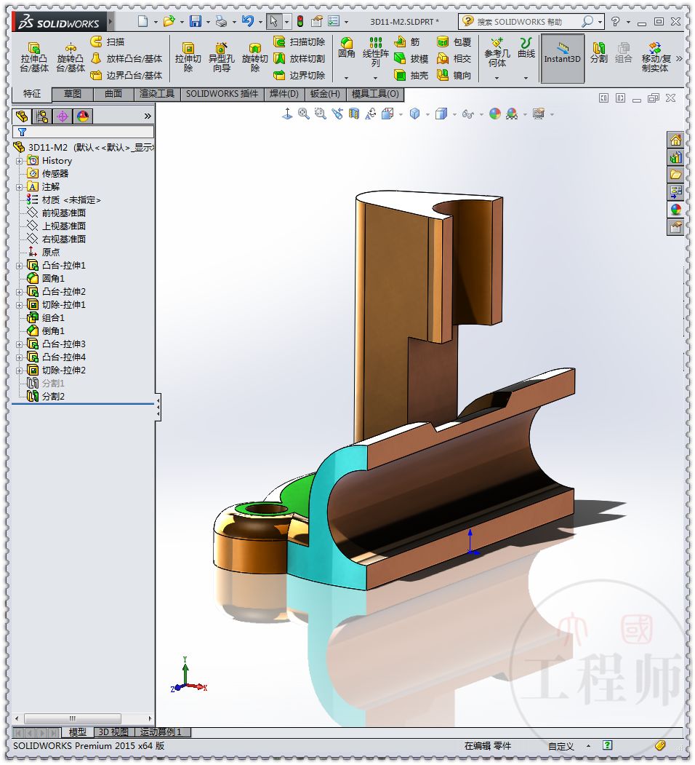Open the ConfigurationManager tab in the left panel

pyautogui.click(x=63, y=116)
